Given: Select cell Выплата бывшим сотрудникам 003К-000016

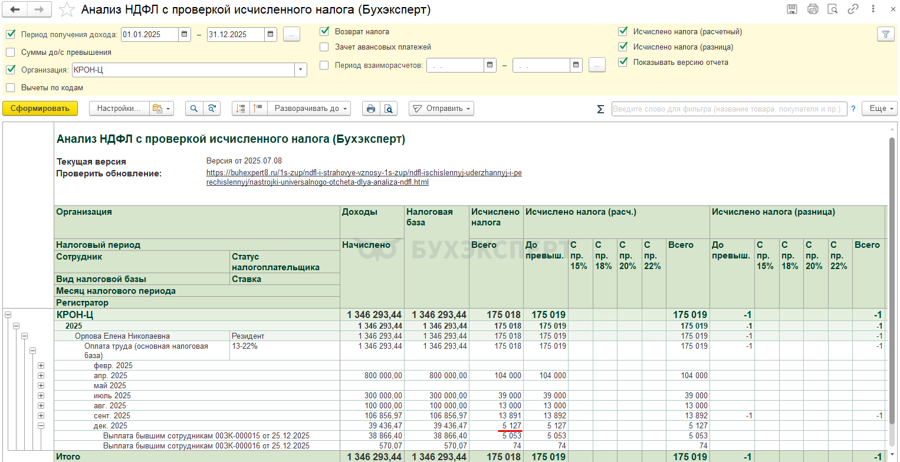Looking at the screenshot, I should [x=197, y=446].
